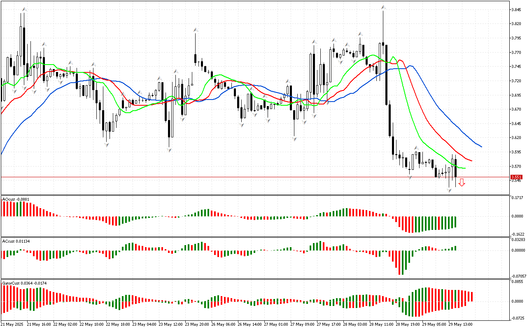Click the AOcust indicator label
The height and width of the screenshot is (329, 527).
coord(15,199)
